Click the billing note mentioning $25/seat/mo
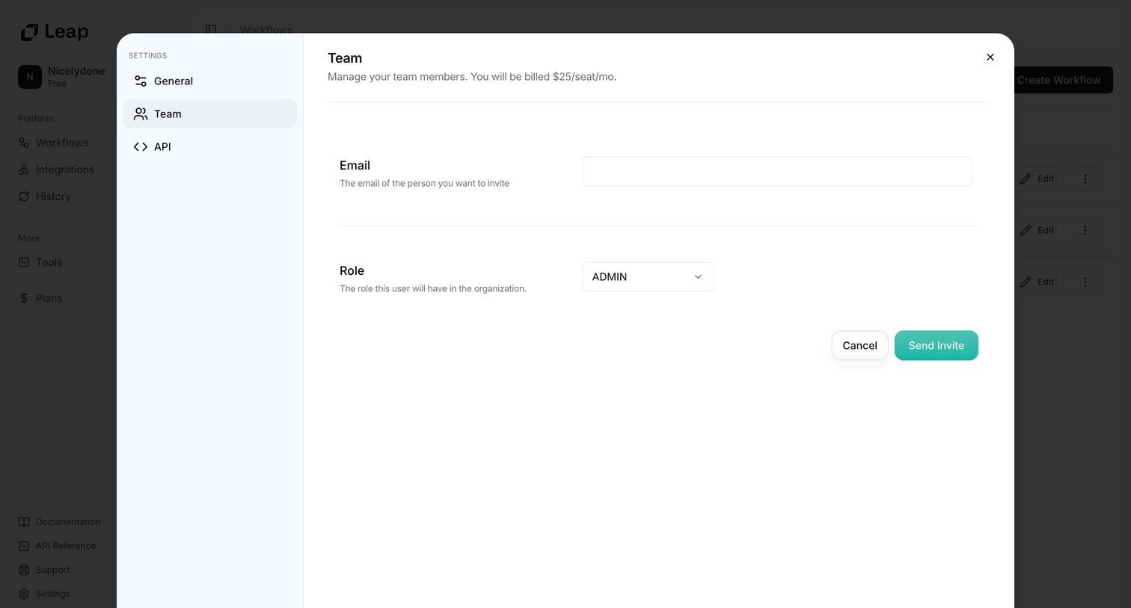This screenshot has height=608, width=1131. [472, 77]
